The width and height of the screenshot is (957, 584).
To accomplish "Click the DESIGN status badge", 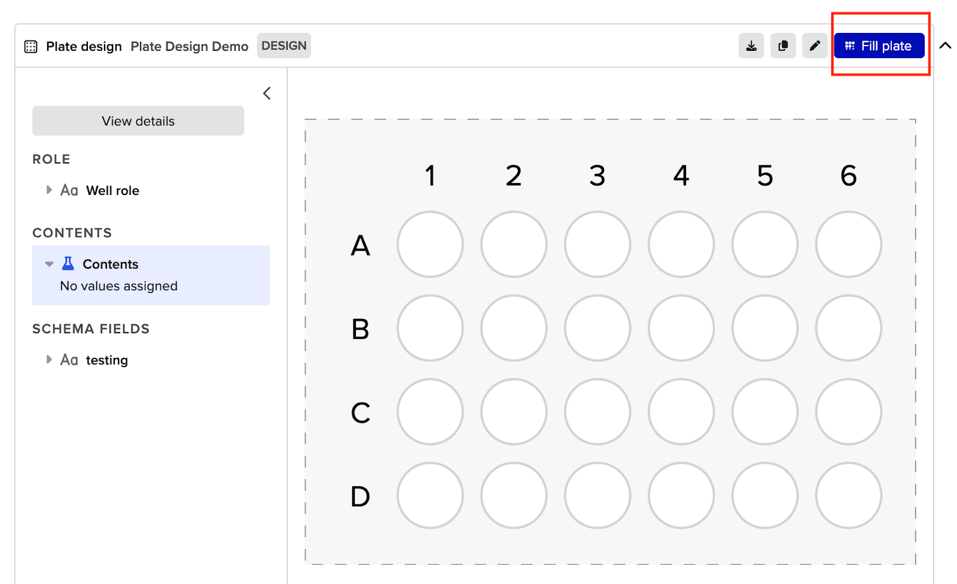I will pos(284,45).
